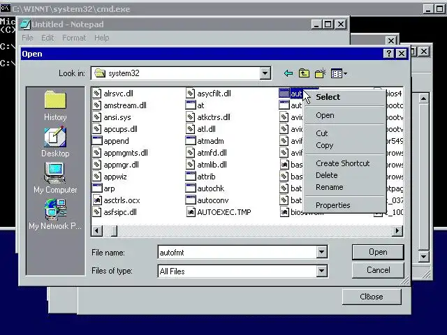
Task: Select the appmgr.dll file
Action: pyautogui.click(x=115, y=165)
